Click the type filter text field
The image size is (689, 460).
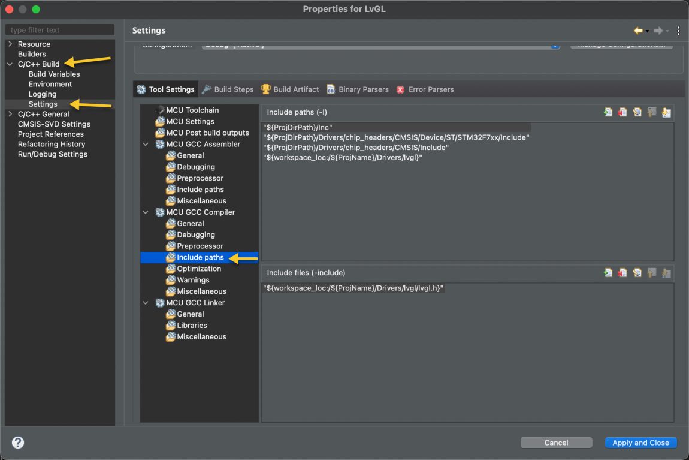pyautogui.click(x=58, y=29)
